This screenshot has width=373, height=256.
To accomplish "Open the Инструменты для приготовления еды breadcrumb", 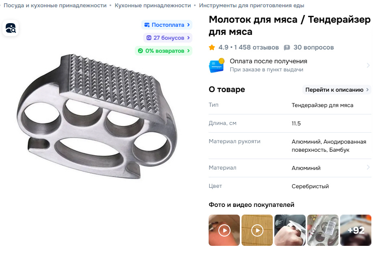I will [x=252, y=5].
